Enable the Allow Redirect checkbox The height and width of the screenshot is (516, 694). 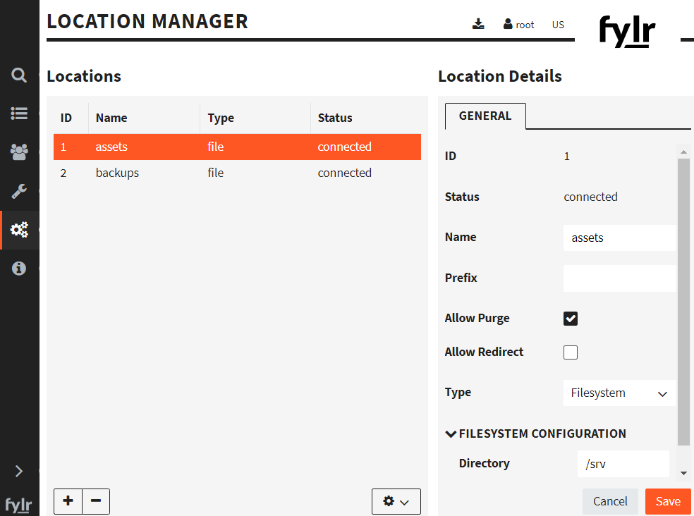571,352
